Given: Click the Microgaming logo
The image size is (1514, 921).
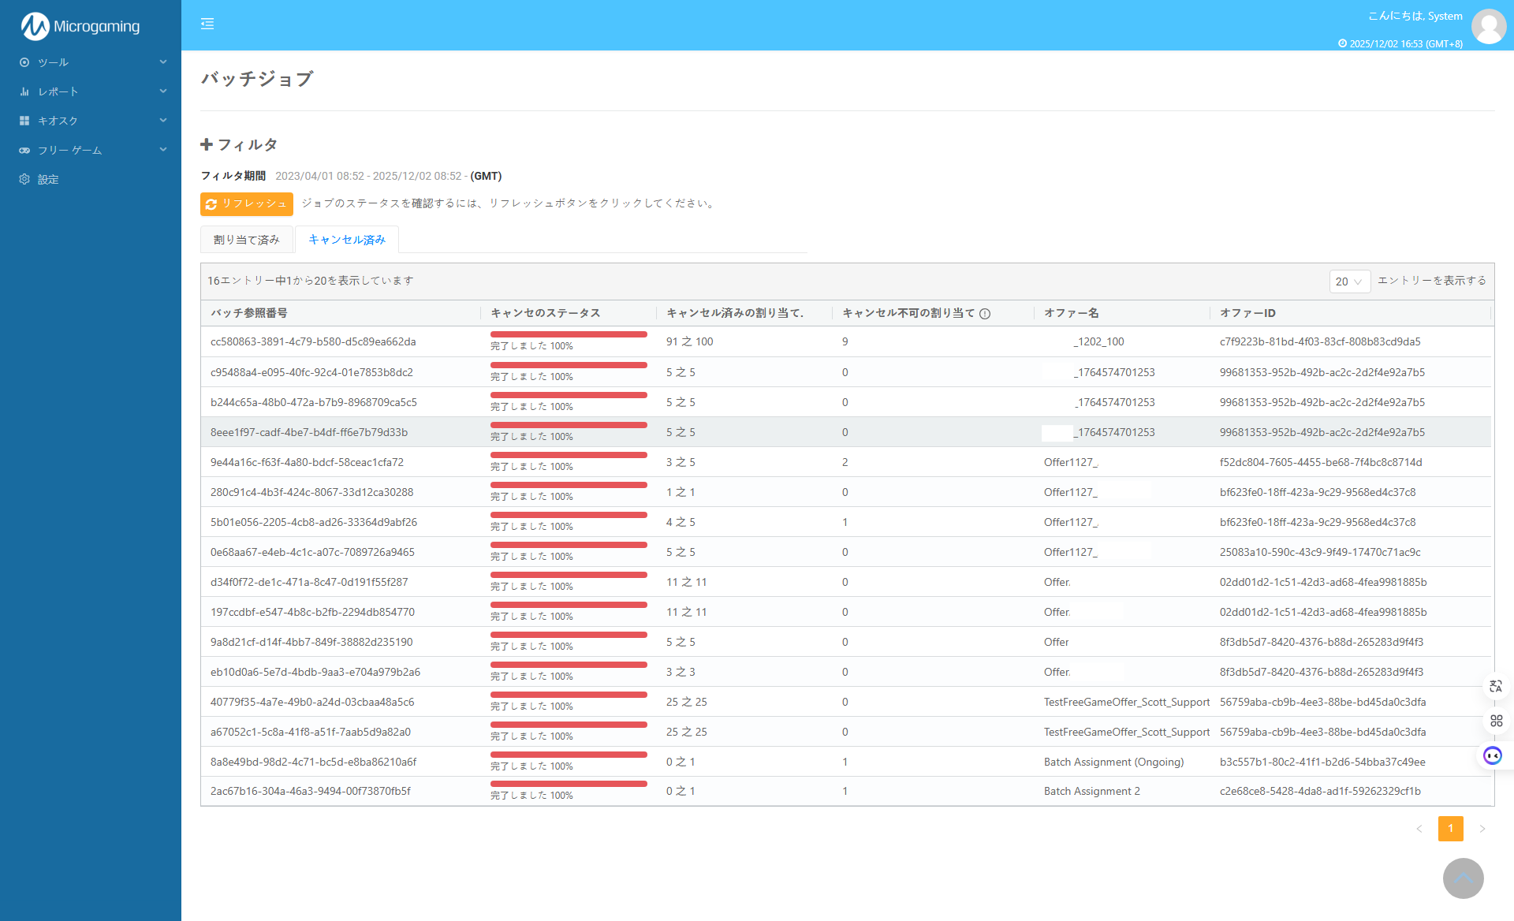Looking at the screenshot, I should [80, 26].
